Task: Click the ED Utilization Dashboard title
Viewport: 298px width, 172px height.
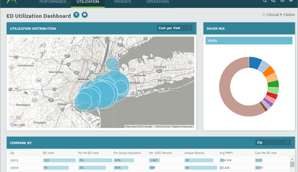Action: [x=39, y=16]
